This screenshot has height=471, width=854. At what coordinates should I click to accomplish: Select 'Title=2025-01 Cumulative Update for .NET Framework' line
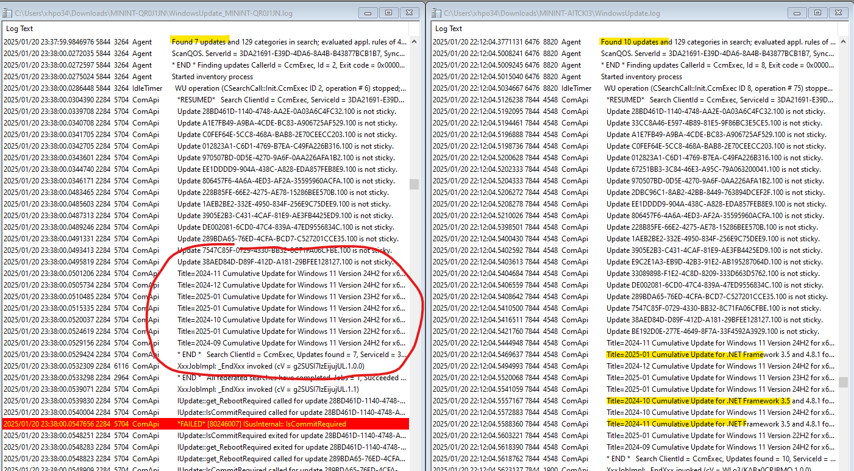635,355
